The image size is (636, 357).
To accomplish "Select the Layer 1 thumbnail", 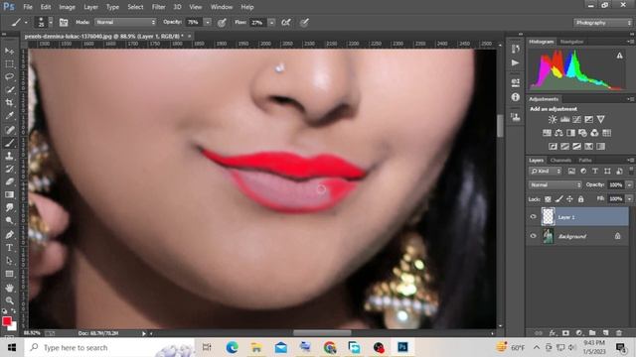I will coord(548,217).
